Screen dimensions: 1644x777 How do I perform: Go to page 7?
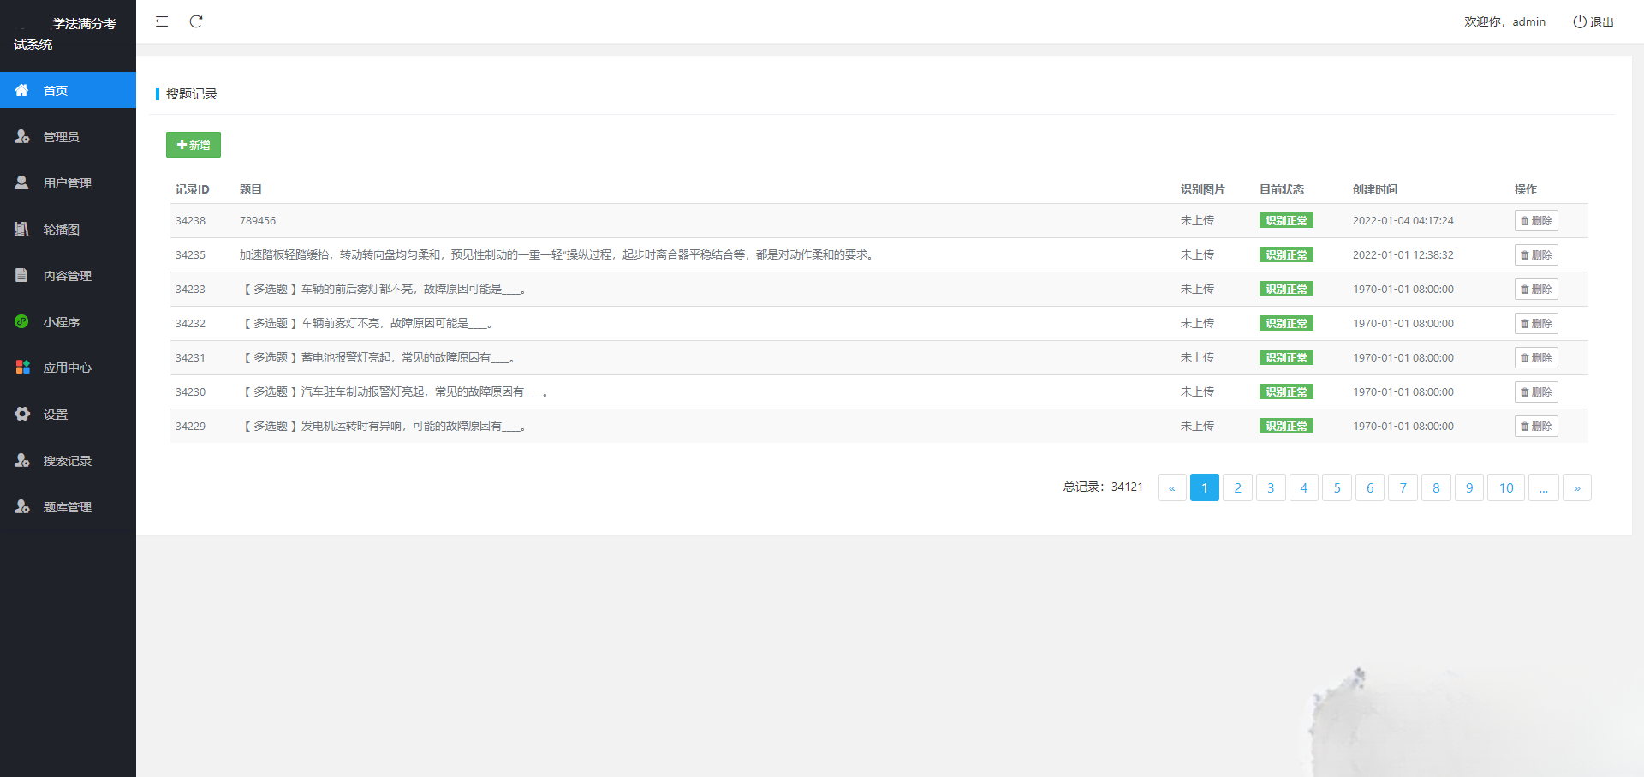(1403, 487)
